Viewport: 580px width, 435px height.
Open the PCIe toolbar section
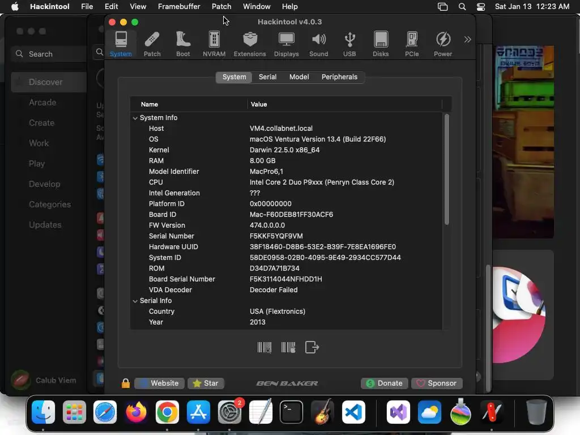(x=412, y=44)
